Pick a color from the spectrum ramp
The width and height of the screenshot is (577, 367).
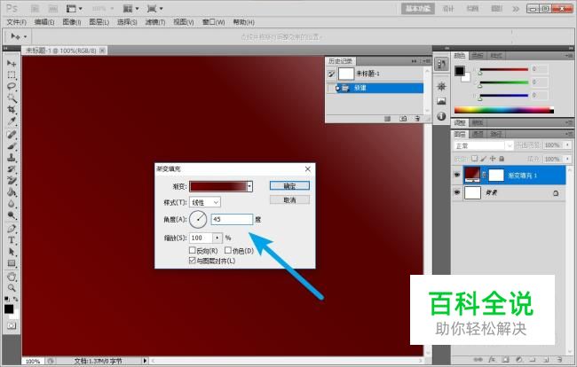tap(504, 110)
